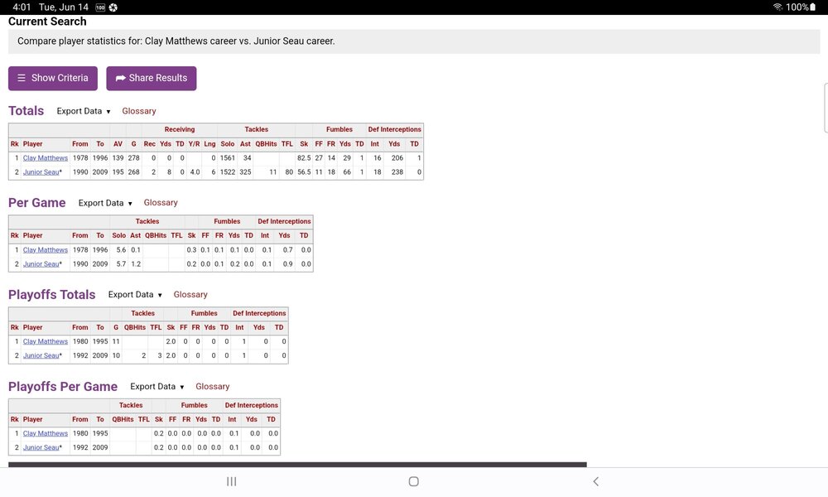Sort Totals table by Y/R column
Screen dimensions: 828x497
[195, 143]
